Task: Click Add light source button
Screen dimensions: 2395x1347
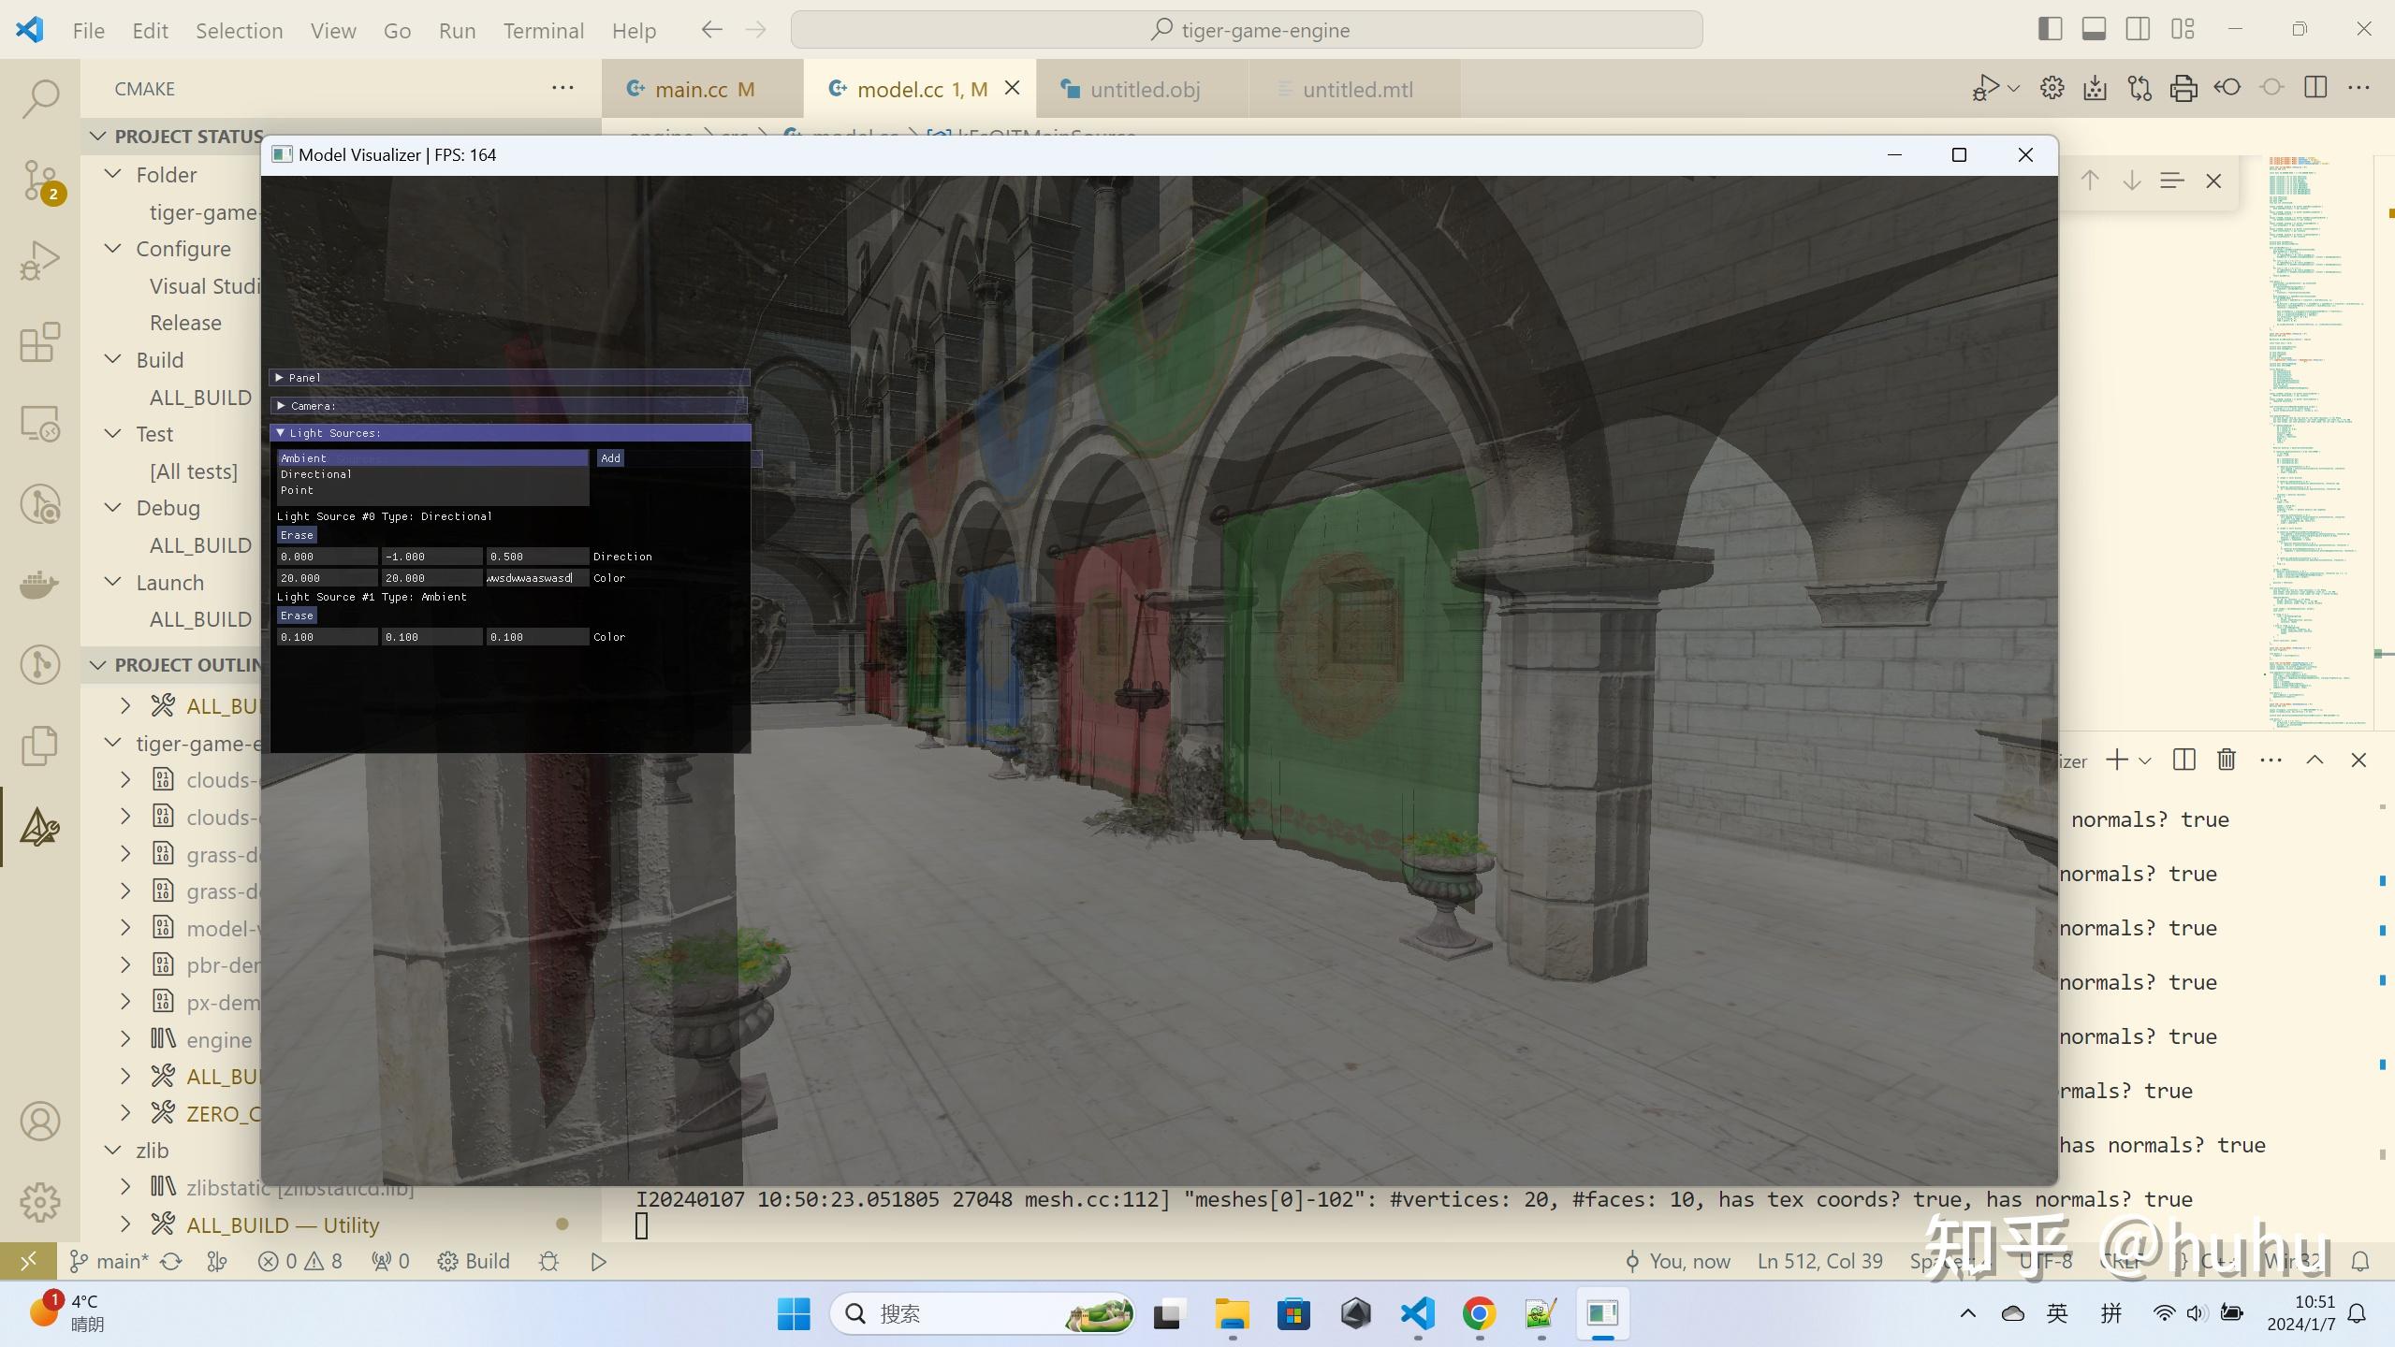Action: pos(610,458)
